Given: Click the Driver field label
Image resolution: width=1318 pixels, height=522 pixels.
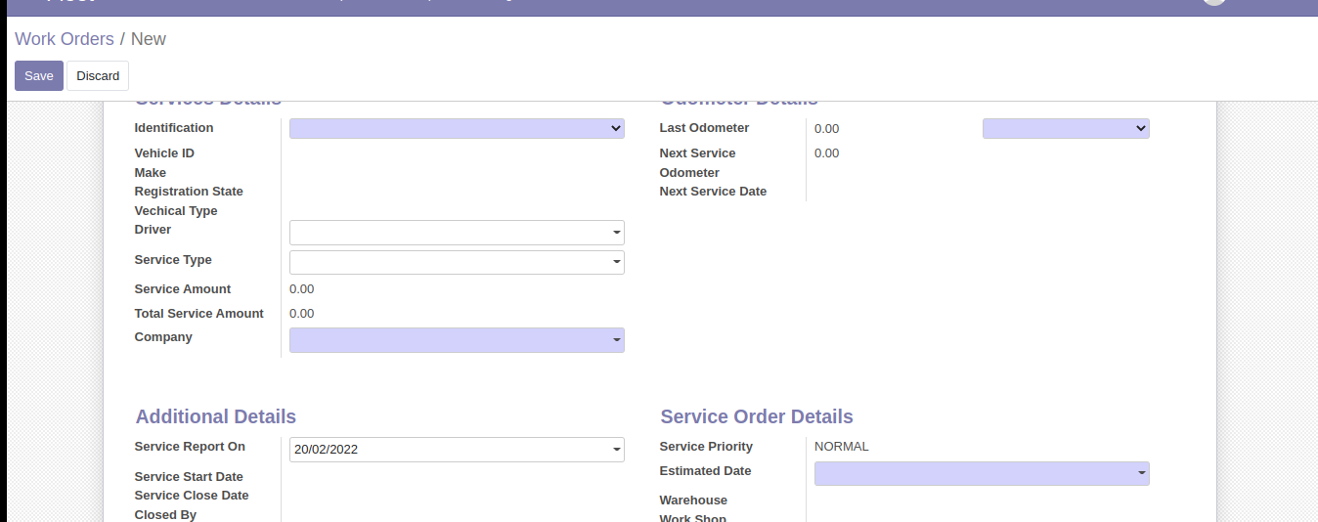Looking at the screenshot, I should pos(153,230).
